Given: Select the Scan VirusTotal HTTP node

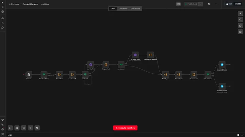Looking at the screenshot, I should pos(91,65).
